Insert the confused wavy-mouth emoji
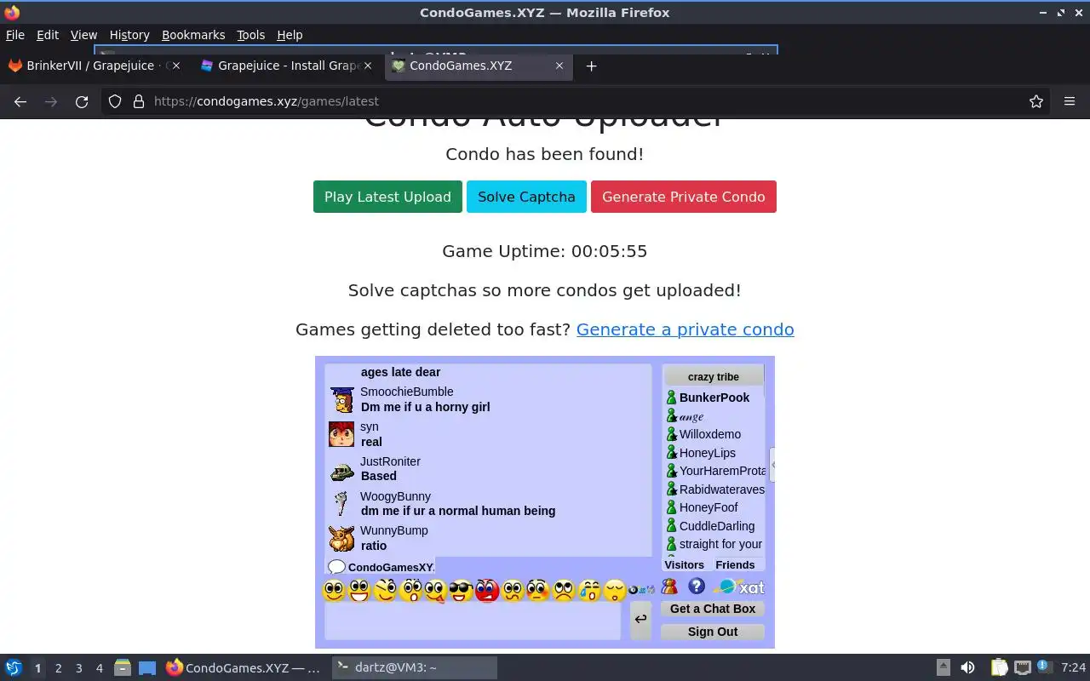 (513, 590)
